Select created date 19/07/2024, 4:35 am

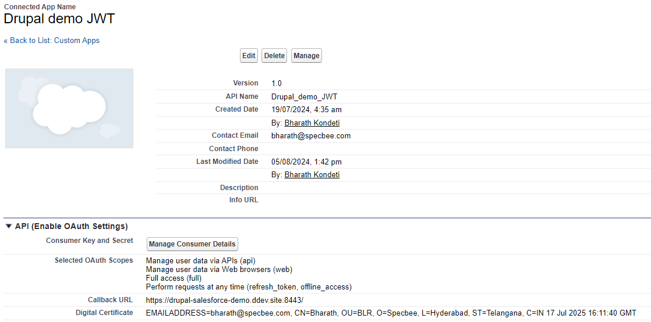[x=306, y=110]
